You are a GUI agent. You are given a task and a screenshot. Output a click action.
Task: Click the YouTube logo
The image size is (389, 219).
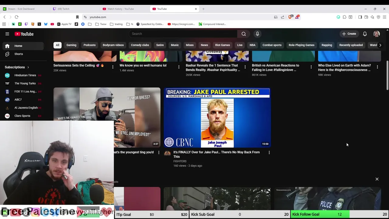pos(24,34)
